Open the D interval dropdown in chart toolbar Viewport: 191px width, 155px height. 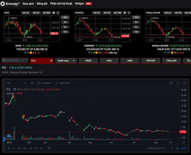click(25, 83)
